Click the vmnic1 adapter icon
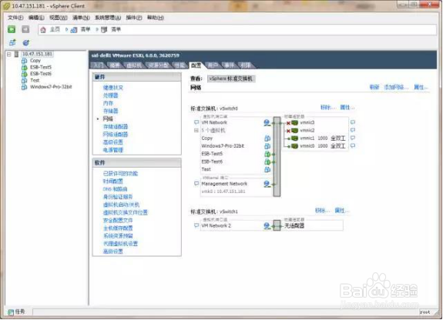The image size is (443, 320). [x=294, y=138]
